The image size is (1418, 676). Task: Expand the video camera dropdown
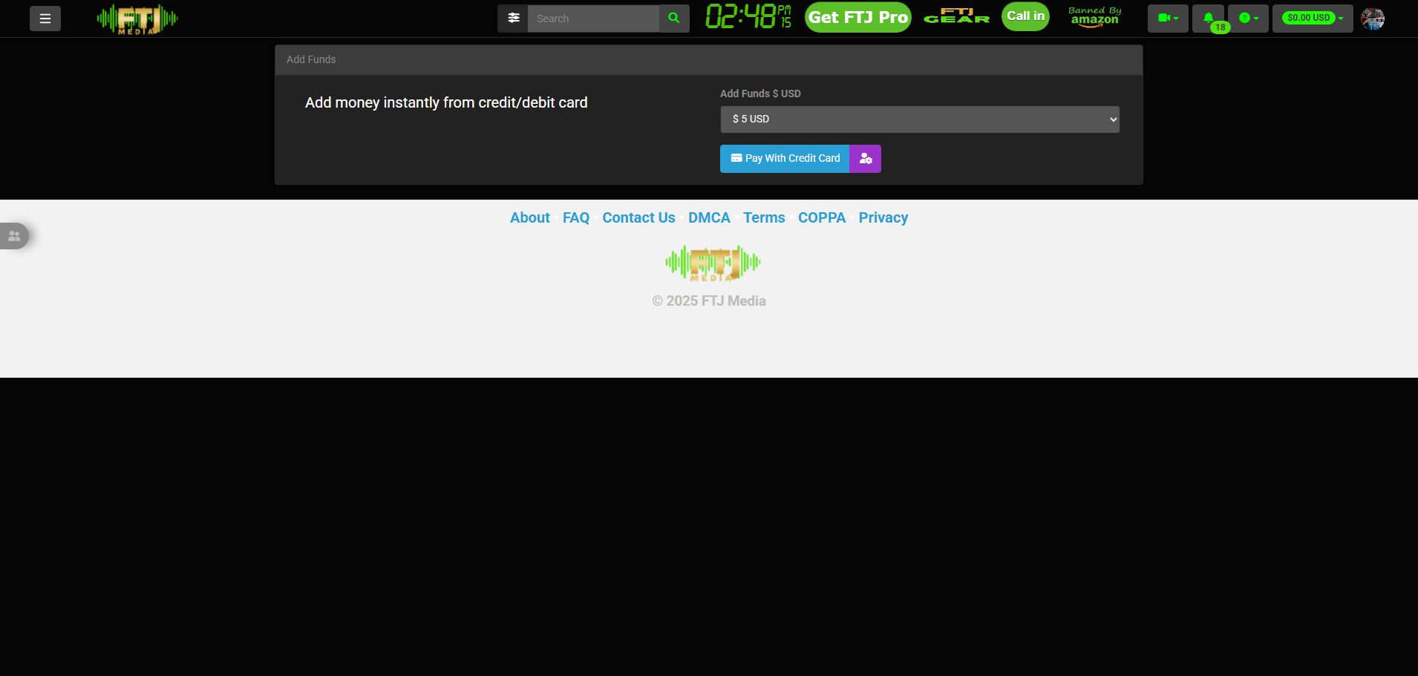1168,19
